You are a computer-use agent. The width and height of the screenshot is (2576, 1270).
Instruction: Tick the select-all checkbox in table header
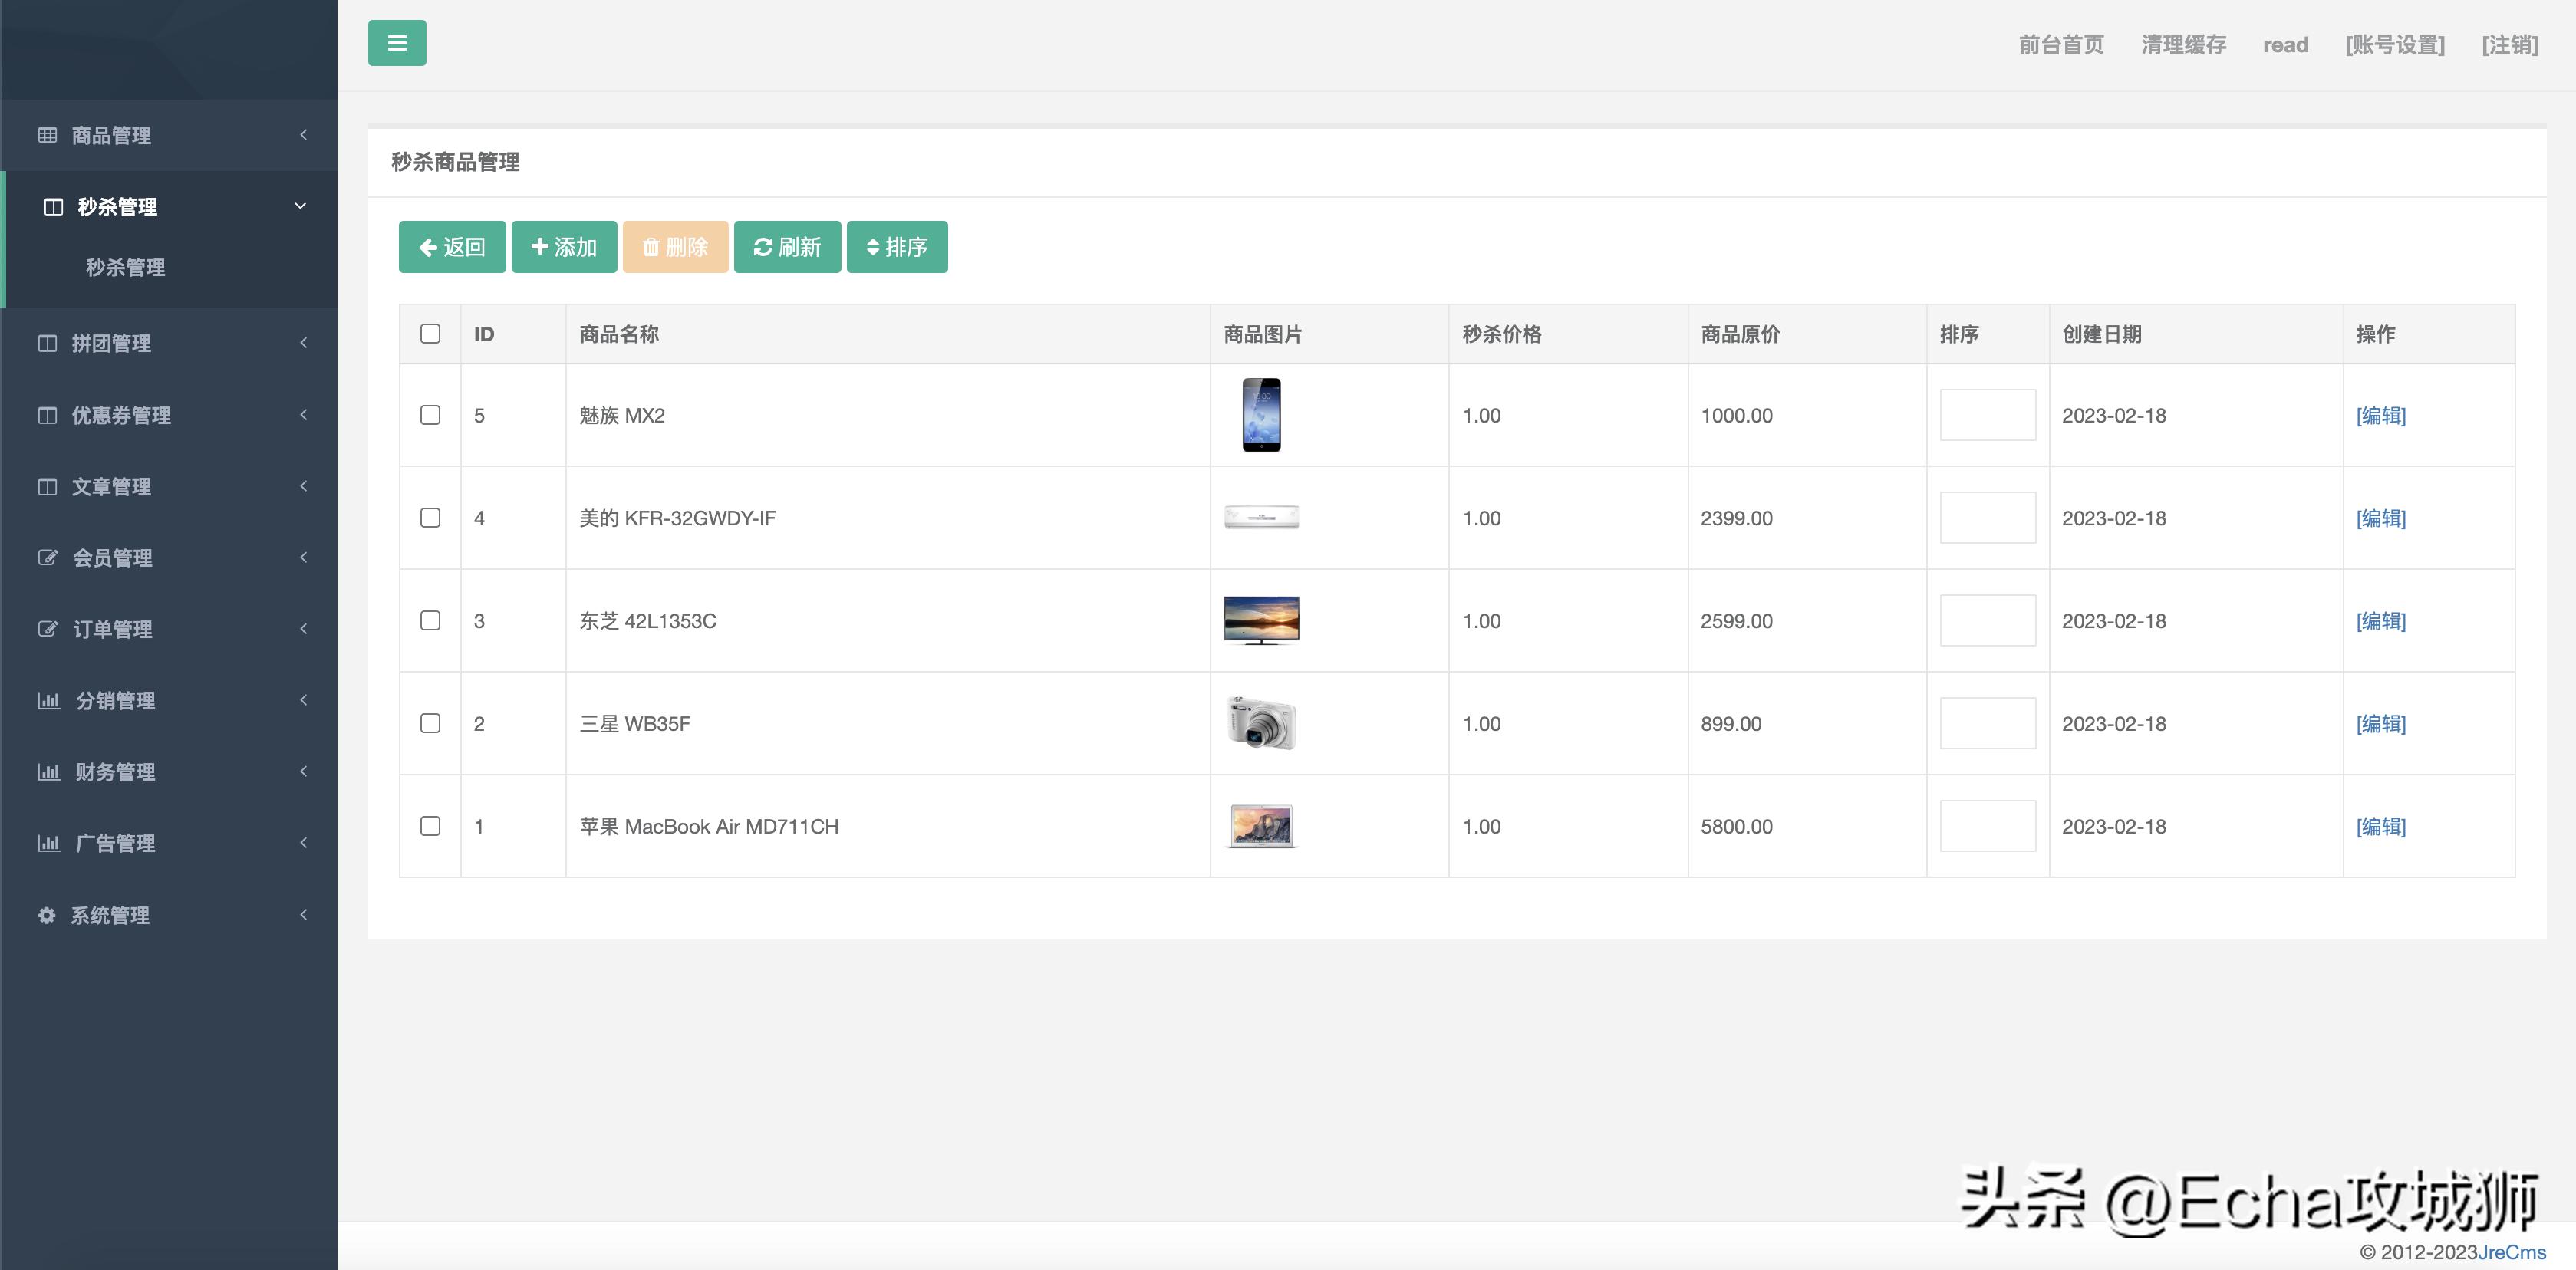click(430, 334)
